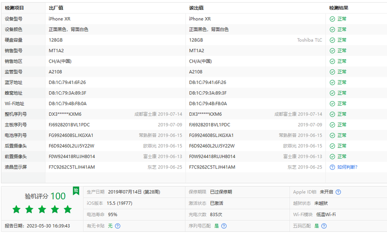
Task: Click read battery serial FG9924608SLJKGXA1
Action: (211, 135)
